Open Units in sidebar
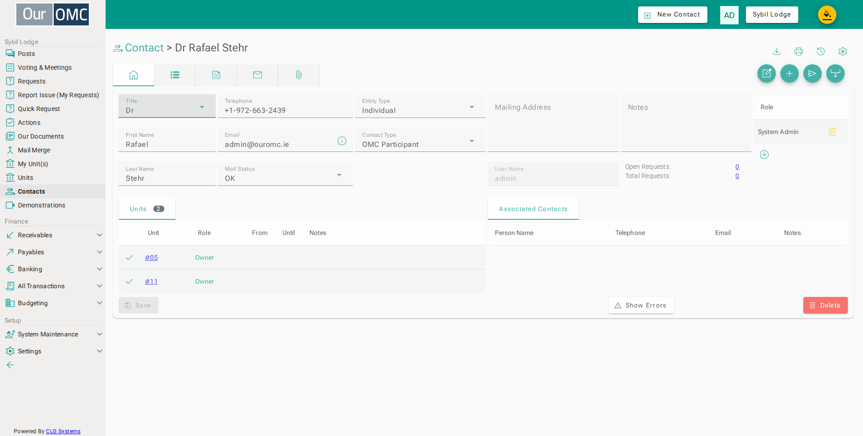863x436 pixels. tap(53, 178)
